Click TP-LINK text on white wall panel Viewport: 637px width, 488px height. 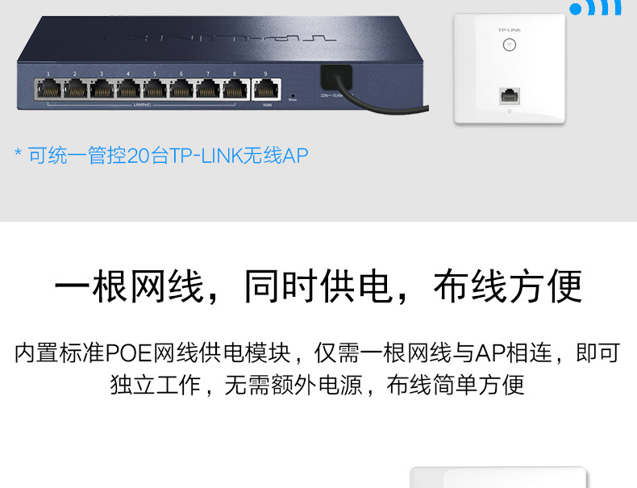pyautogui.click(x=510, y=30)
